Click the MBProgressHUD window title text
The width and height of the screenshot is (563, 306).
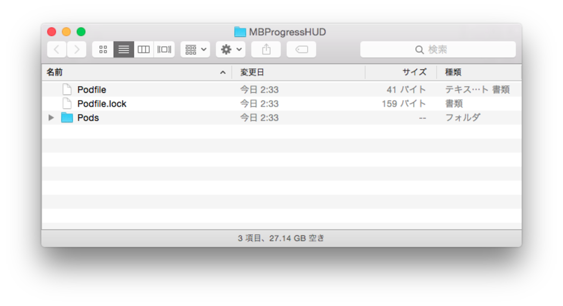pyautogui.click(x=288, y=32)
